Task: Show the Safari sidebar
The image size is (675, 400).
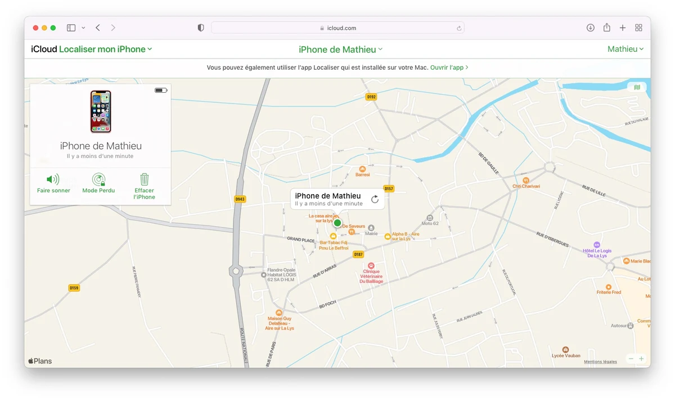Action: click(x=71, y=28)
